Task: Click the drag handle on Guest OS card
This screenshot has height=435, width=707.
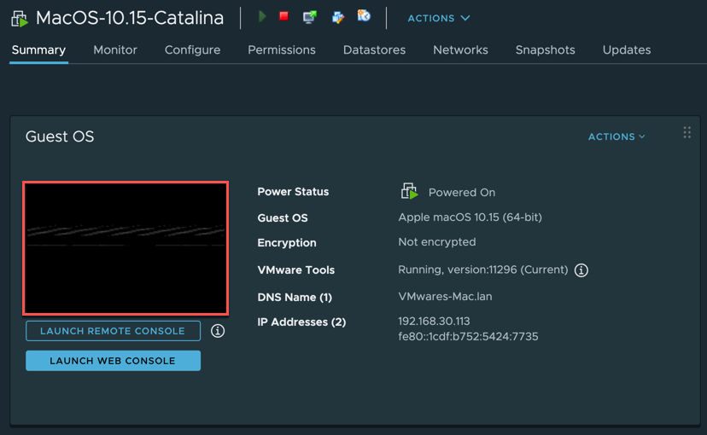Action: [x=687, y=133]
